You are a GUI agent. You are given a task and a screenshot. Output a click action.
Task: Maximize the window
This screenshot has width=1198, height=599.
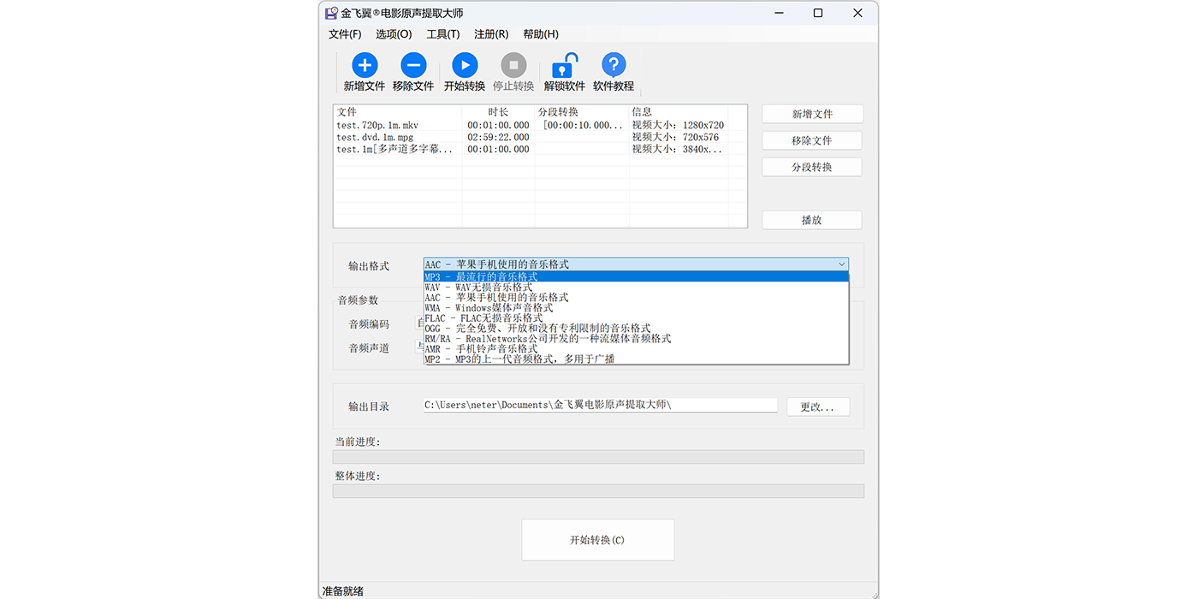818,13
